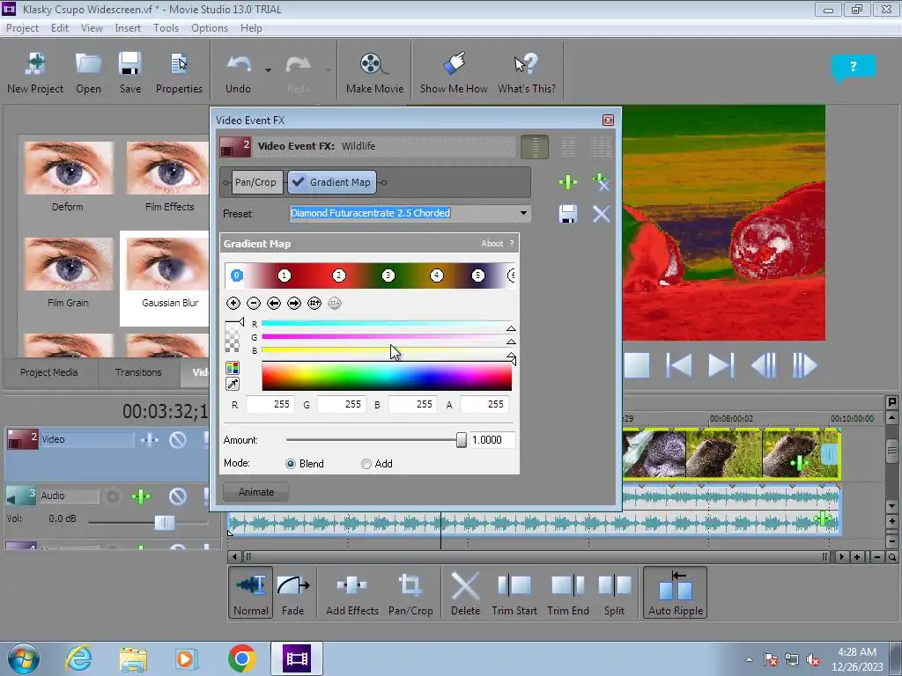Remove the selected gradient control point
The image size is (902, 676).
tap(253, 303)
